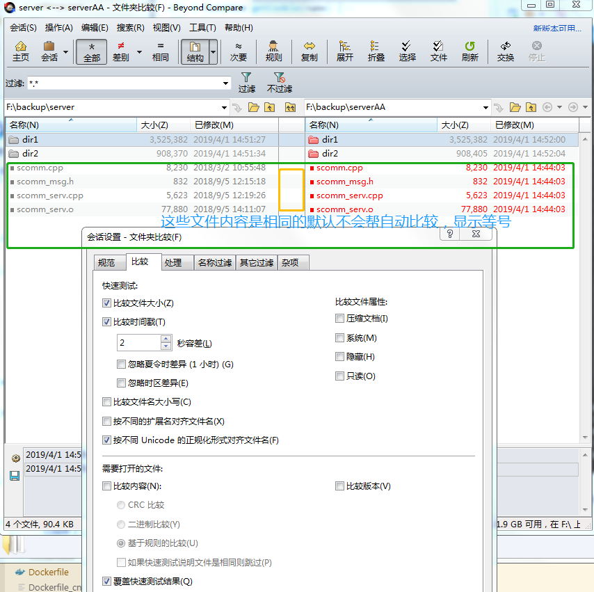This screenshot has height=592, width=594.
Task: Open the 会话 sessions toolbar icon
Action: pos(49,51)
